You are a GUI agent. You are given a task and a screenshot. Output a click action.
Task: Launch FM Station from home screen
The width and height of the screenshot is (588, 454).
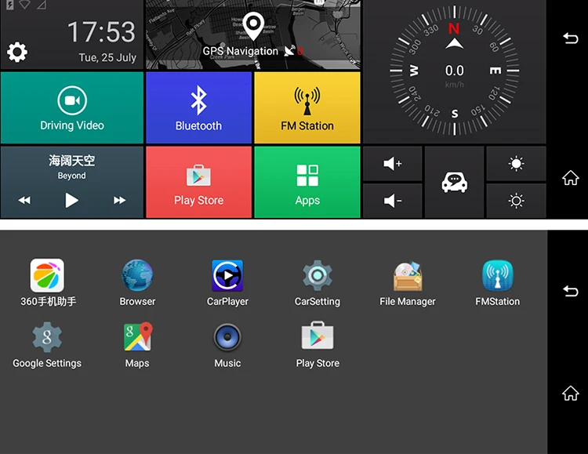click(x=307, y=107)
